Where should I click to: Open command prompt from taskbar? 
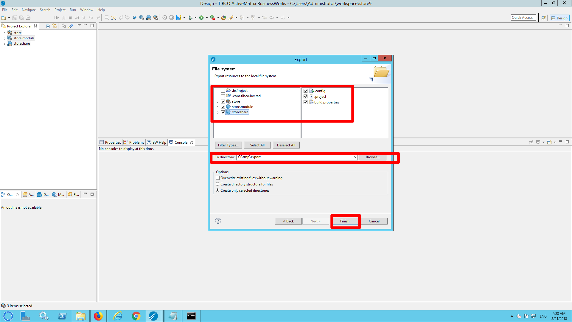tap(191, 316)
